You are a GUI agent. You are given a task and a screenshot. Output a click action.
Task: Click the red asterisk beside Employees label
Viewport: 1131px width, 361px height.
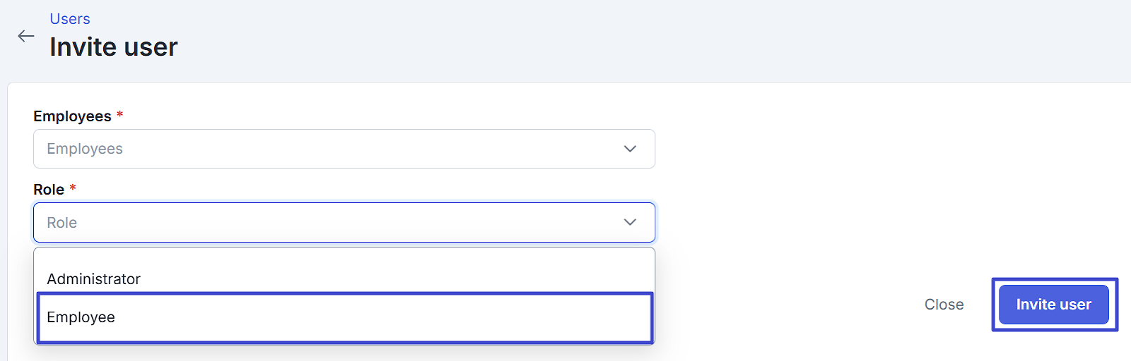[x=120, y=114]
